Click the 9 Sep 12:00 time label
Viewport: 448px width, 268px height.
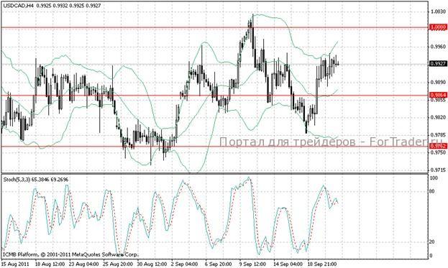252,264
